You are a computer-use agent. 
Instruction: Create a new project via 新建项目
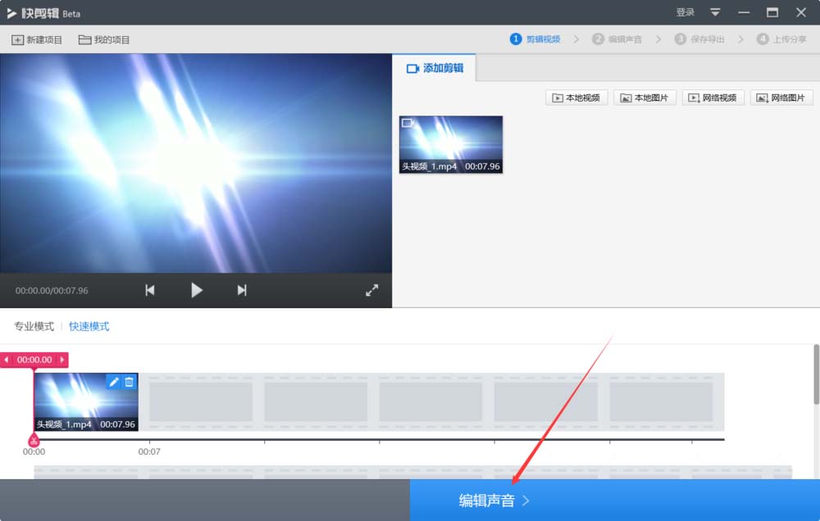pos(36,39)
